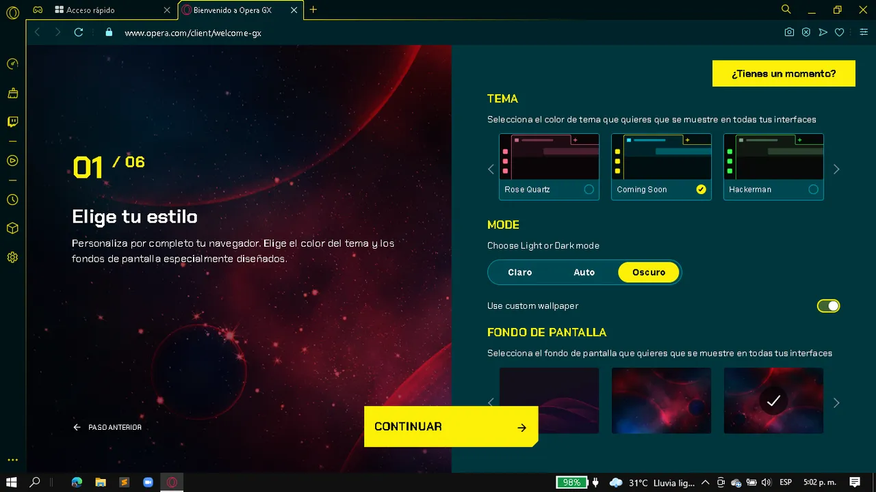This screenshot has width=876, height=492.
Task: Click Rose Quartz theme preview card
Action: [x=549, y=167]
